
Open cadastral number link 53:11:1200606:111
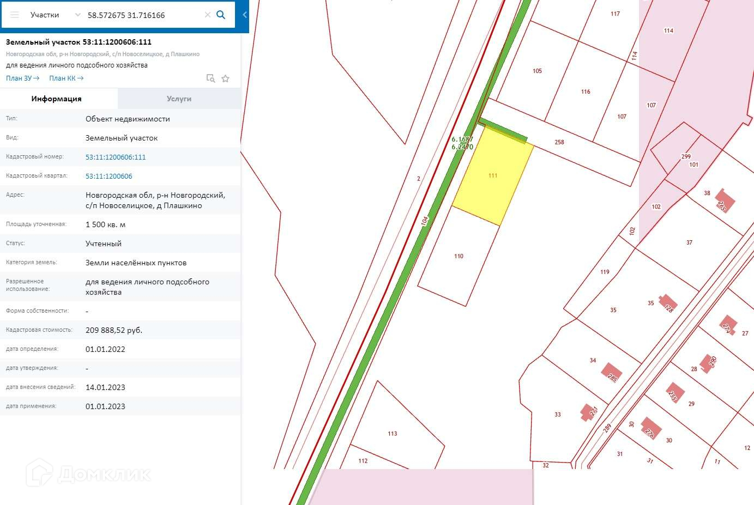point(116,157)
